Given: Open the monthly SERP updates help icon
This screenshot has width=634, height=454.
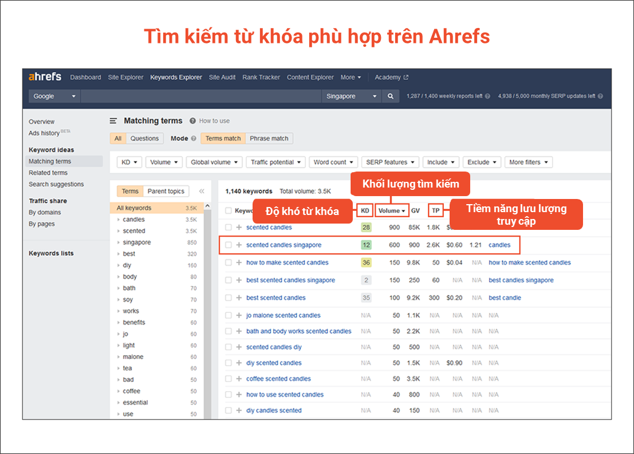Looking at the screenshot, I should pos(600,96).
